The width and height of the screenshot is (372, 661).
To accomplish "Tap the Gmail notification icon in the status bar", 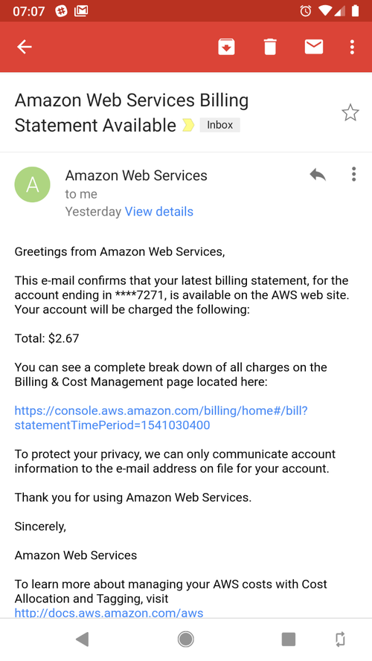I will [x=81, y=11].
